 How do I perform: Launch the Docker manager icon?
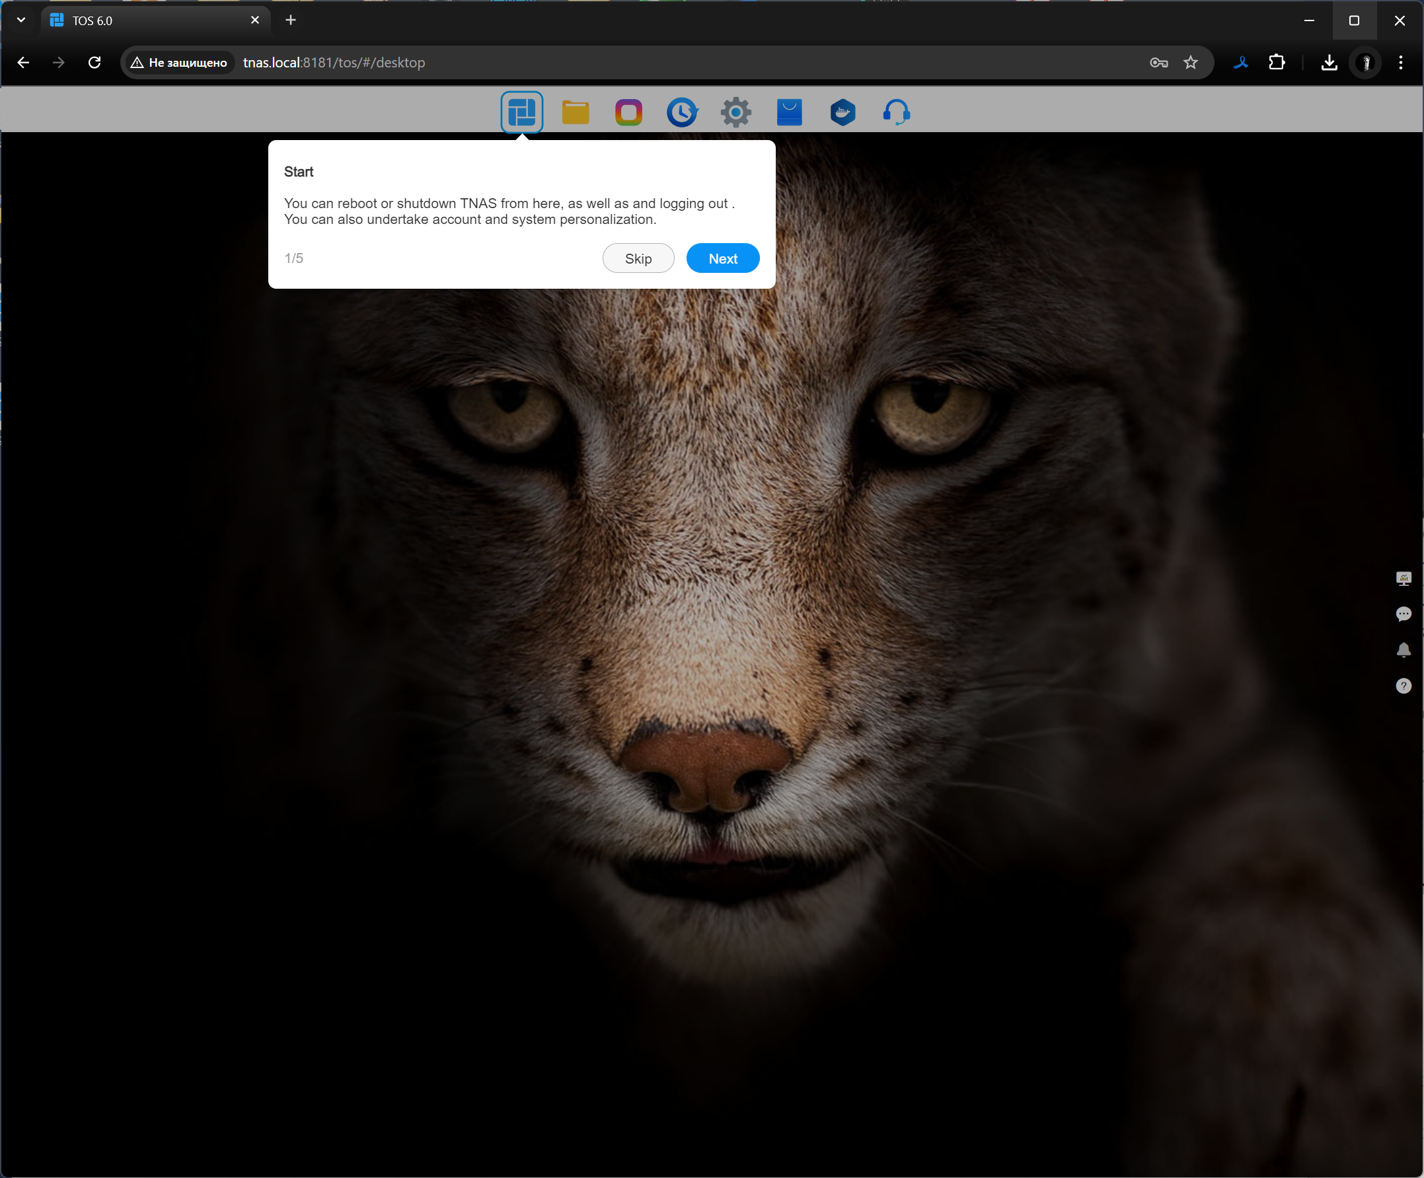843,112
